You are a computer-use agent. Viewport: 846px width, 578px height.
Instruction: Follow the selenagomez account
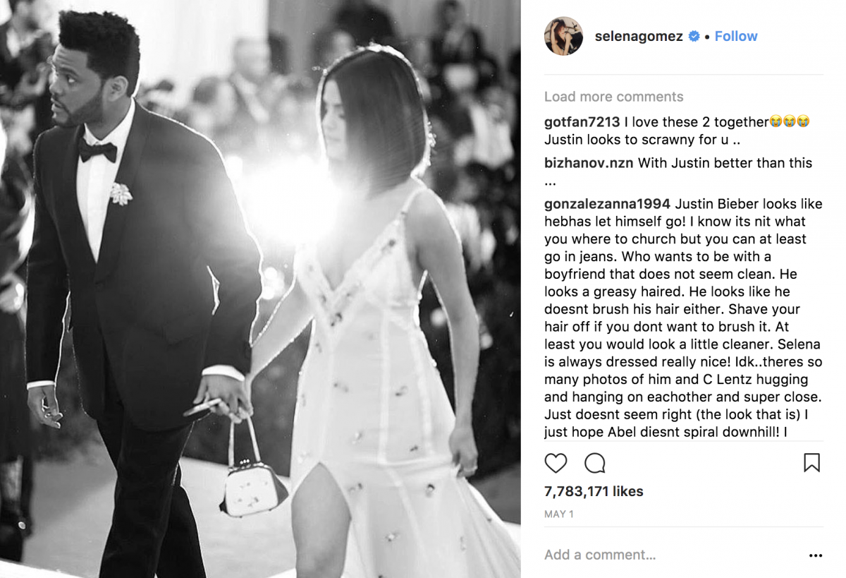tap(736, 36)
